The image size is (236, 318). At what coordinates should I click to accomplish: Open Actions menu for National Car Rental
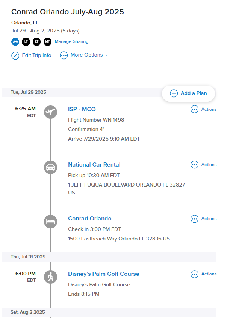[204, 165]
